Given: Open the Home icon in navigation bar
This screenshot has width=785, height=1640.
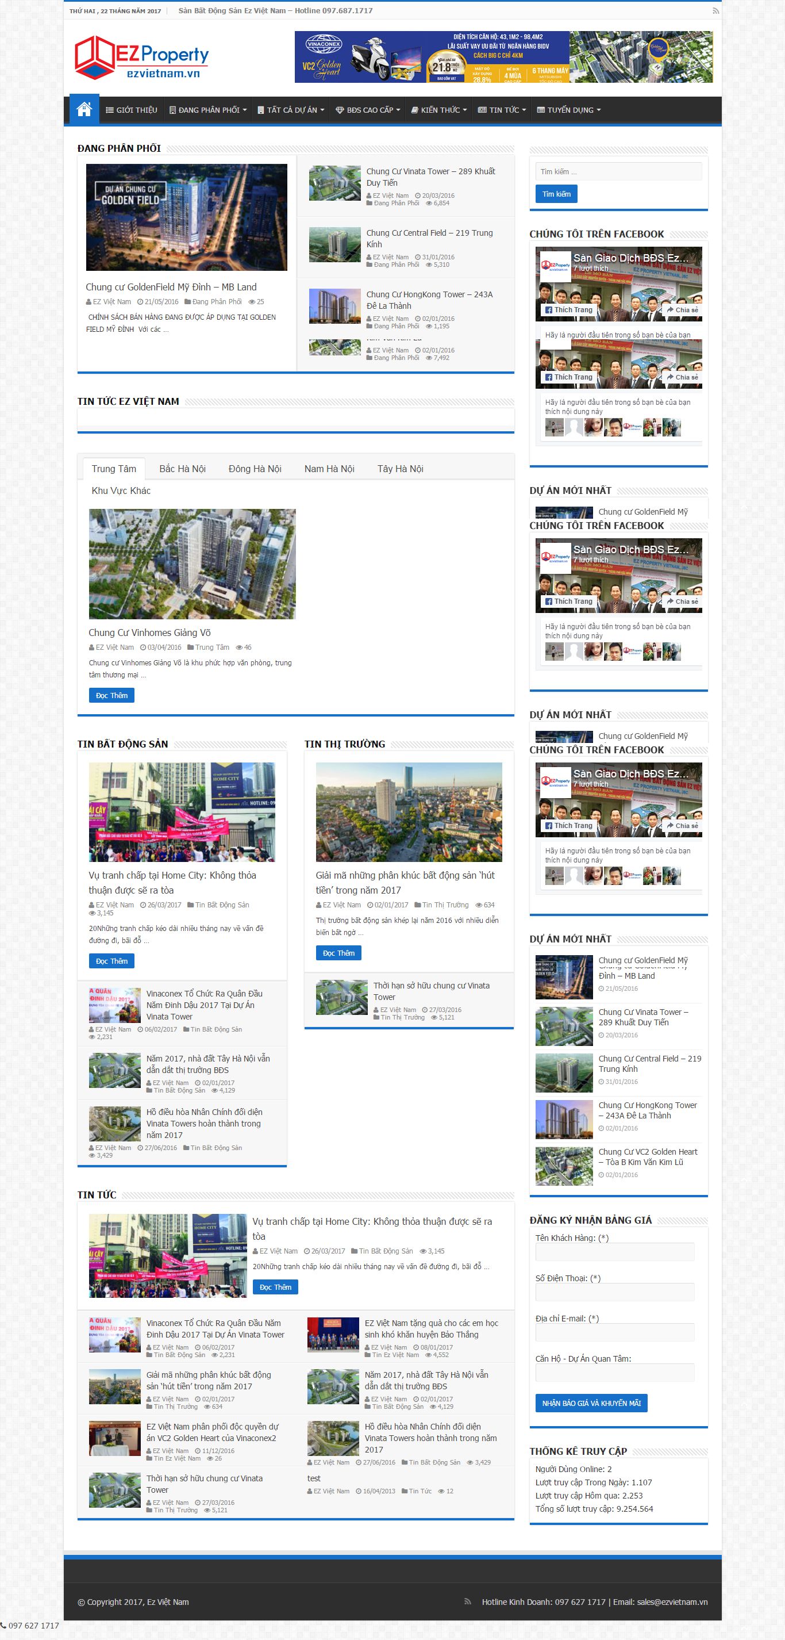Looking at the screenshot, I should 84,109.
